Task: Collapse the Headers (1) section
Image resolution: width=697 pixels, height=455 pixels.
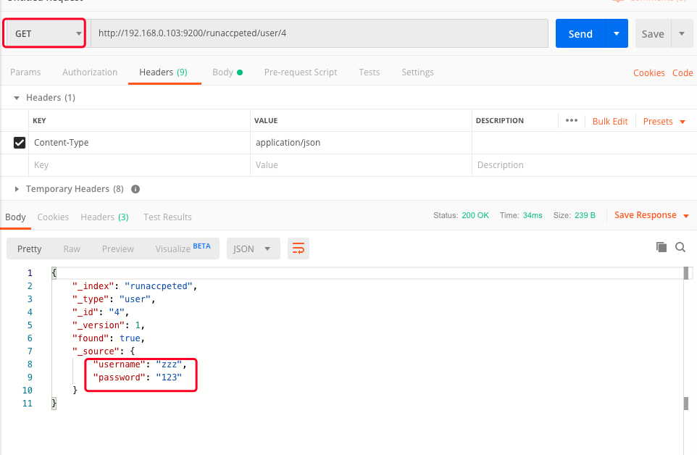Action: tap(17, 98)
